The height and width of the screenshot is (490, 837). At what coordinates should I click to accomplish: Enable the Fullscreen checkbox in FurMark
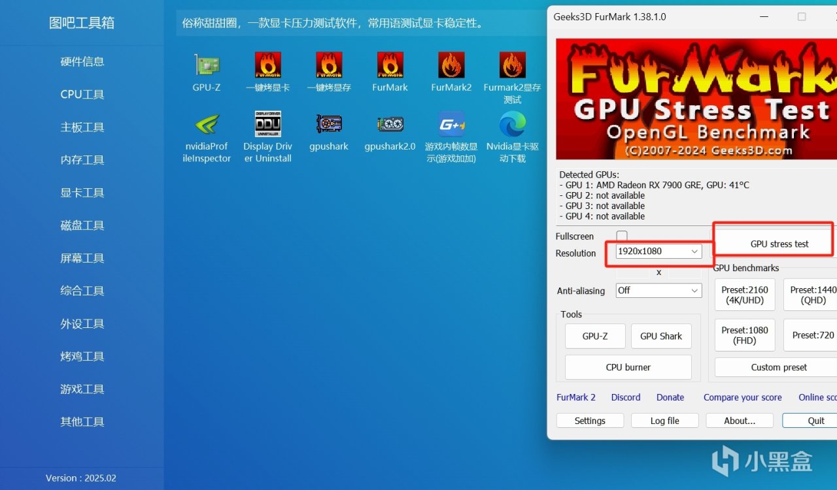pos(622,236)
